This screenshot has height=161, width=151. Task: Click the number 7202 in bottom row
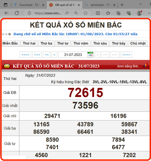coord(129,155)
